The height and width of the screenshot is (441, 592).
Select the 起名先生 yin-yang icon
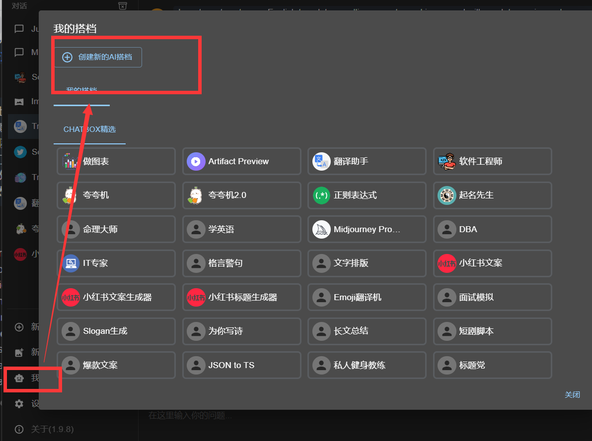(446, 195)
